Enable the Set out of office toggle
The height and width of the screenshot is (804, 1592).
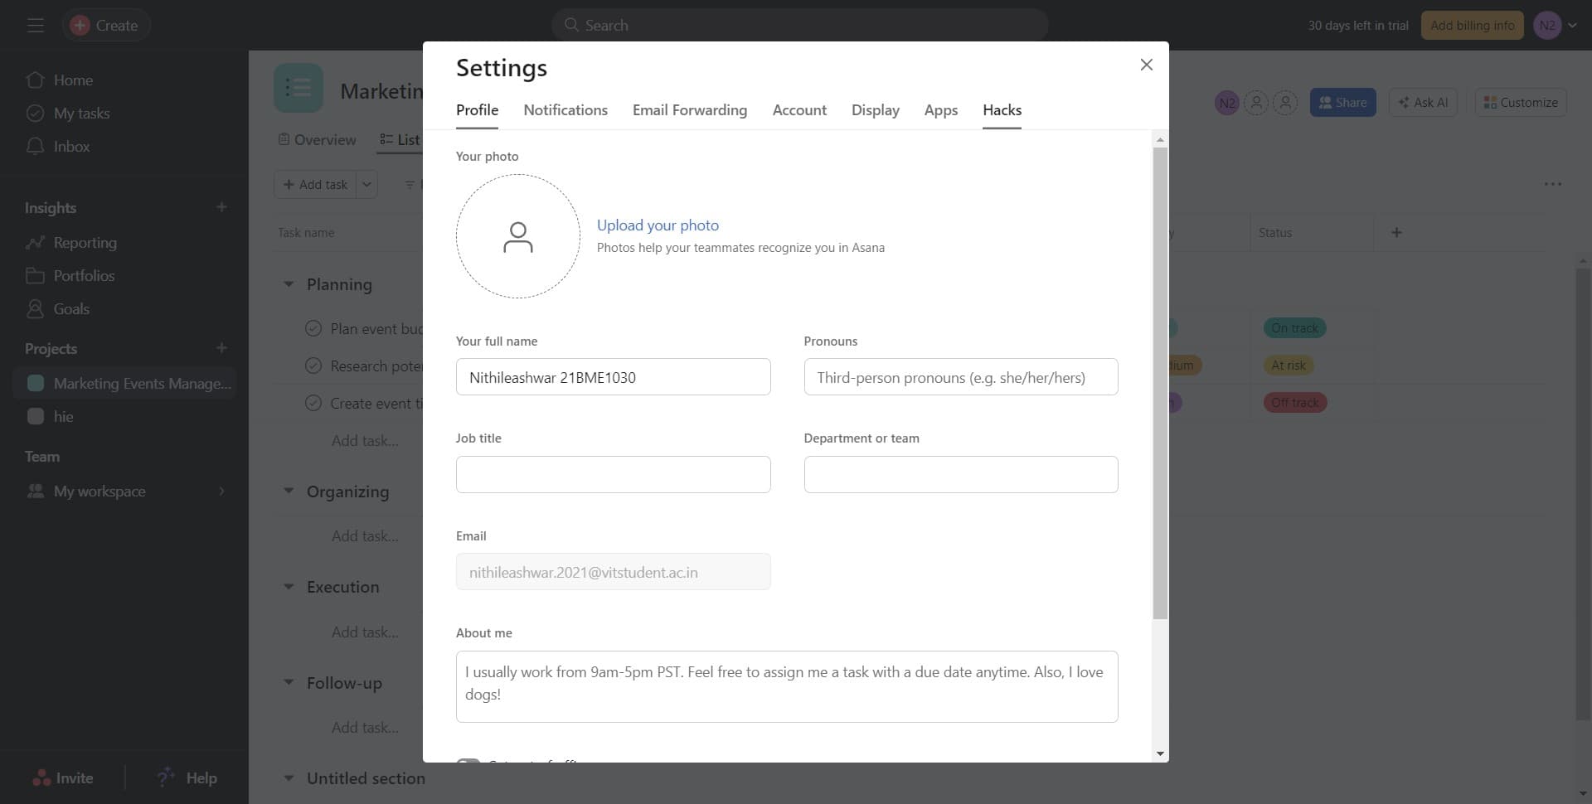click(x=468, y=763)
